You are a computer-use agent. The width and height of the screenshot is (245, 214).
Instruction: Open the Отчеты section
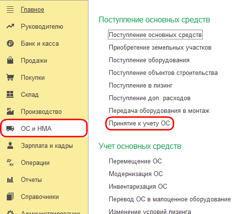(x=31, y=180)
